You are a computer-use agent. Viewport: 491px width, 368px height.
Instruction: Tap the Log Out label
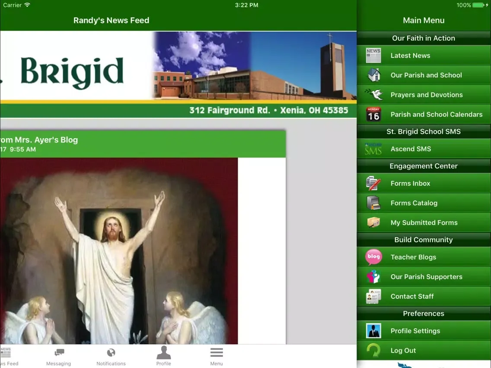(403, 350)
